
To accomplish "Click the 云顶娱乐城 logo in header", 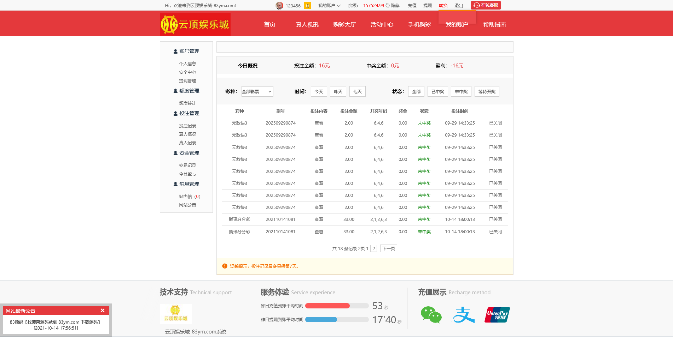I will point(195,24).
